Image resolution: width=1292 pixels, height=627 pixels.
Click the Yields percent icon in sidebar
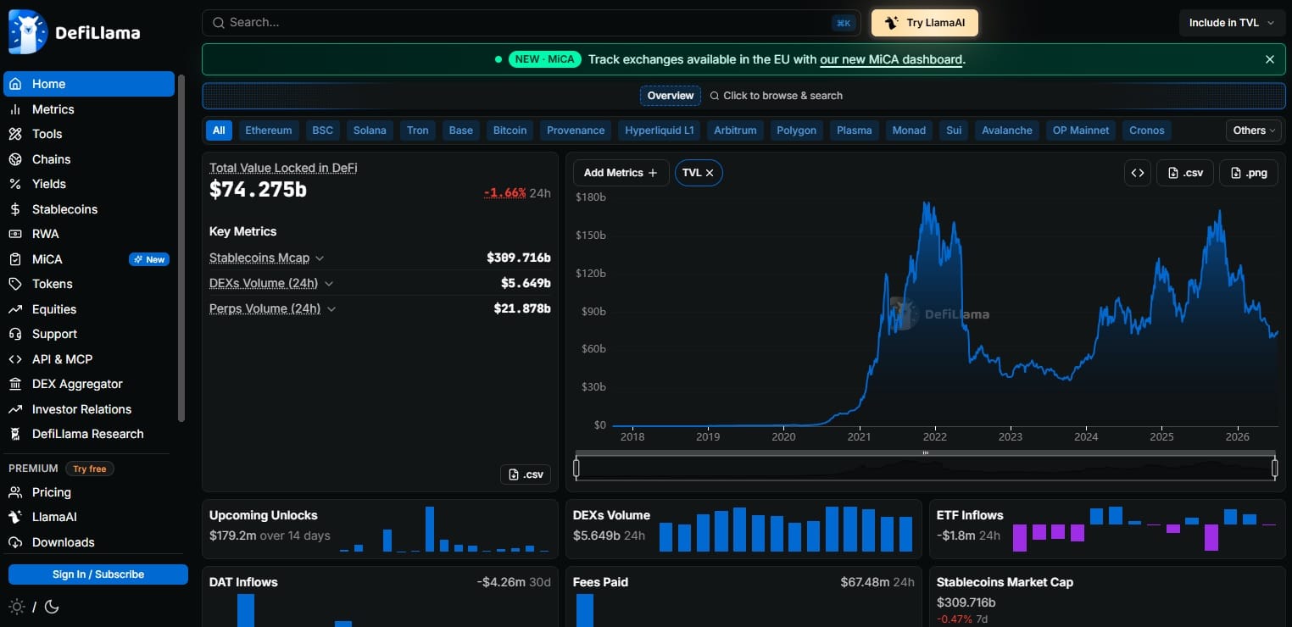tap(15, 184)
